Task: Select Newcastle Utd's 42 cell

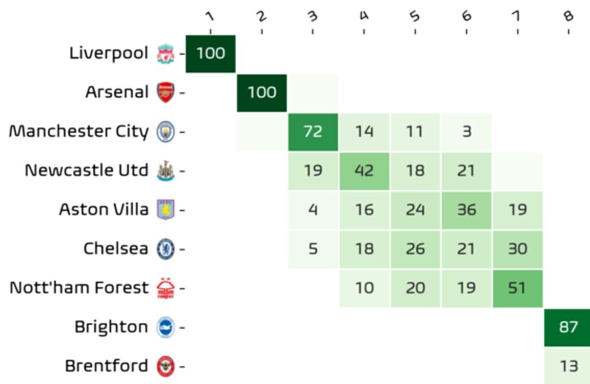Action: pyautogui.click(x=364, y=171)
